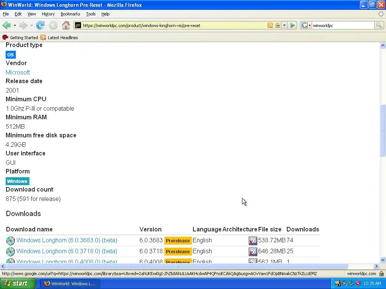Open the File menu

[6, 14]
